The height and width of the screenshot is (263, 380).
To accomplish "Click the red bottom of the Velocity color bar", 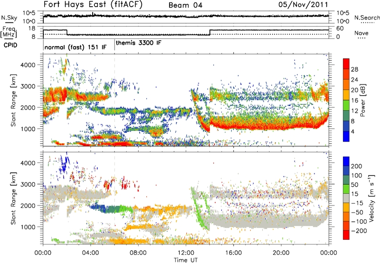I will (x=346, y=235).
